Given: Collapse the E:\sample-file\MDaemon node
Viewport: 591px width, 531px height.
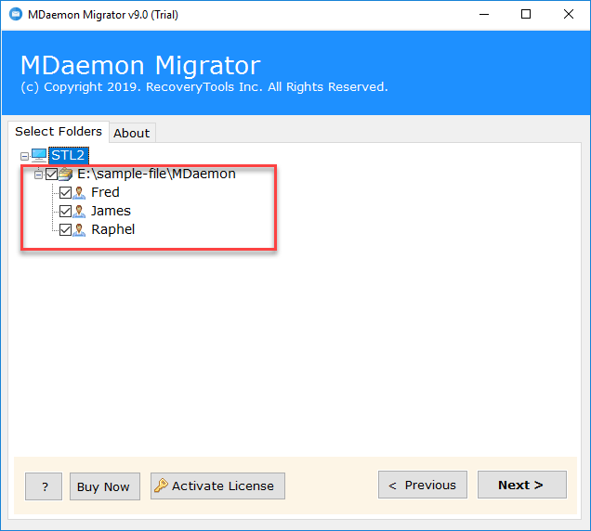Looking at the screenshot, I should [x=38, y=175].
